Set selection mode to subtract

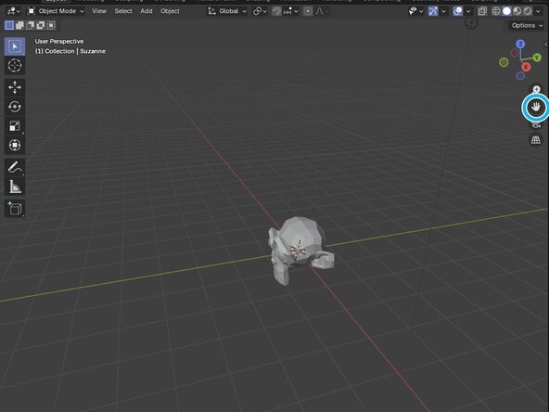coord(30,25)
